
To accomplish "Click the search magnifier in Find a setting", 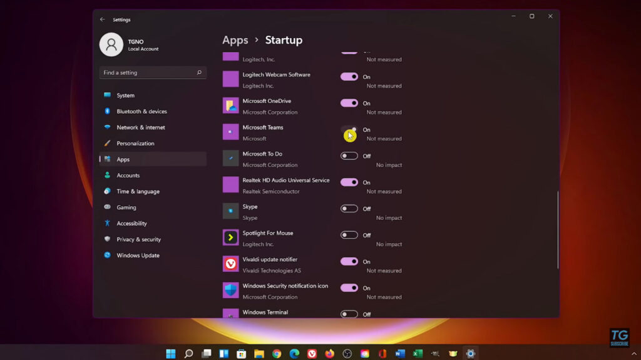I will (x=199, y=72).
